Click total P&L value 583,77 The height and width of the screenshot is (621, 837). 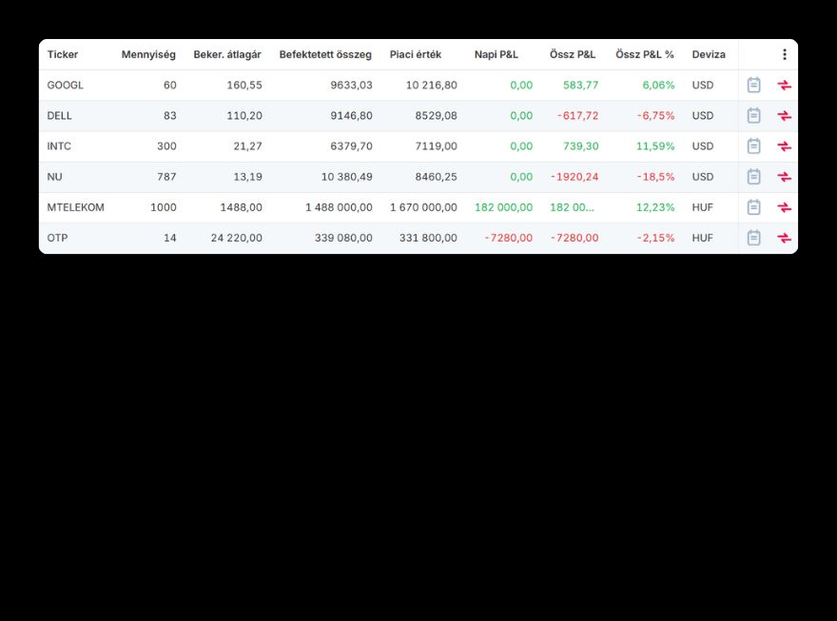point(581,85)
